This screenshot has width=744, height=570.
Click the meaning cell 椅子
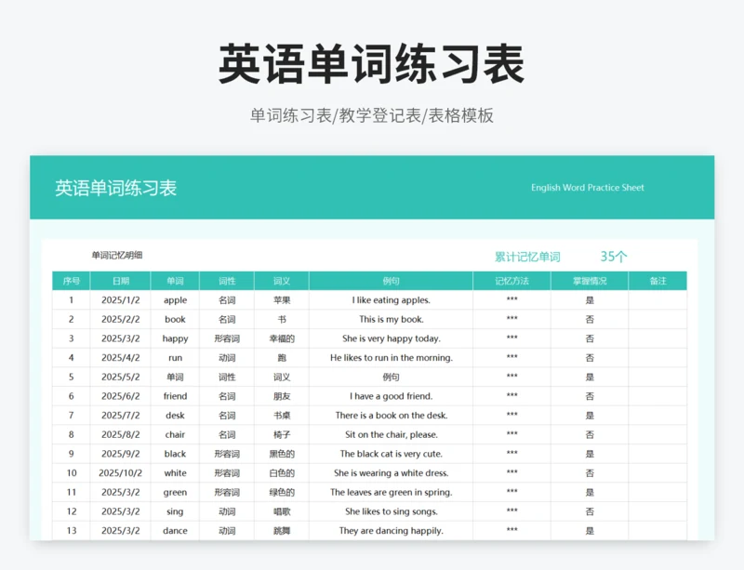[282, 435]
